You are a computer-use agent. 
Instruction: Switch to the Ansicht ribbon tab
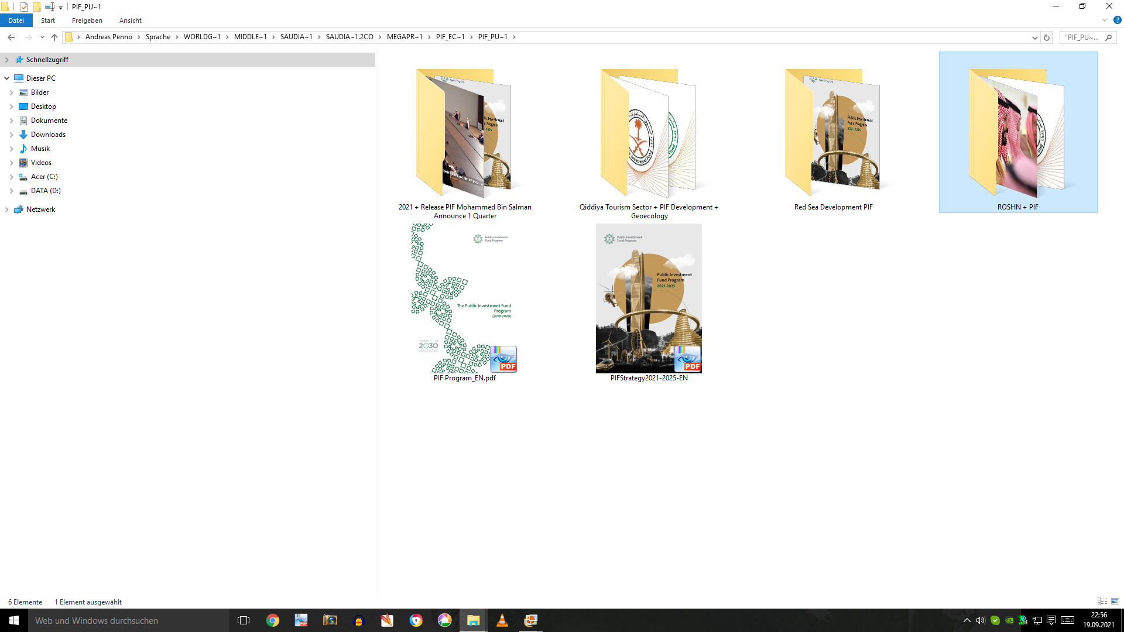(131, 20)
